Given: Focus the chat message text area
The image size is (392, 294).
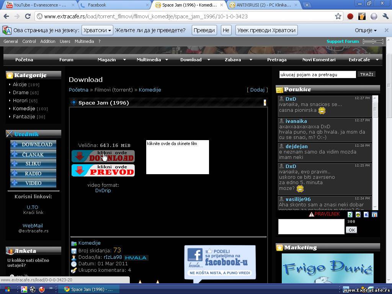Looking at the screenshot, I should click(x=311, y=227).
